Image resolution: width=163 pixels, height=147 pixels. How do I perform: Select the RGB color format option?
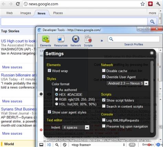[x=56, y=99]
